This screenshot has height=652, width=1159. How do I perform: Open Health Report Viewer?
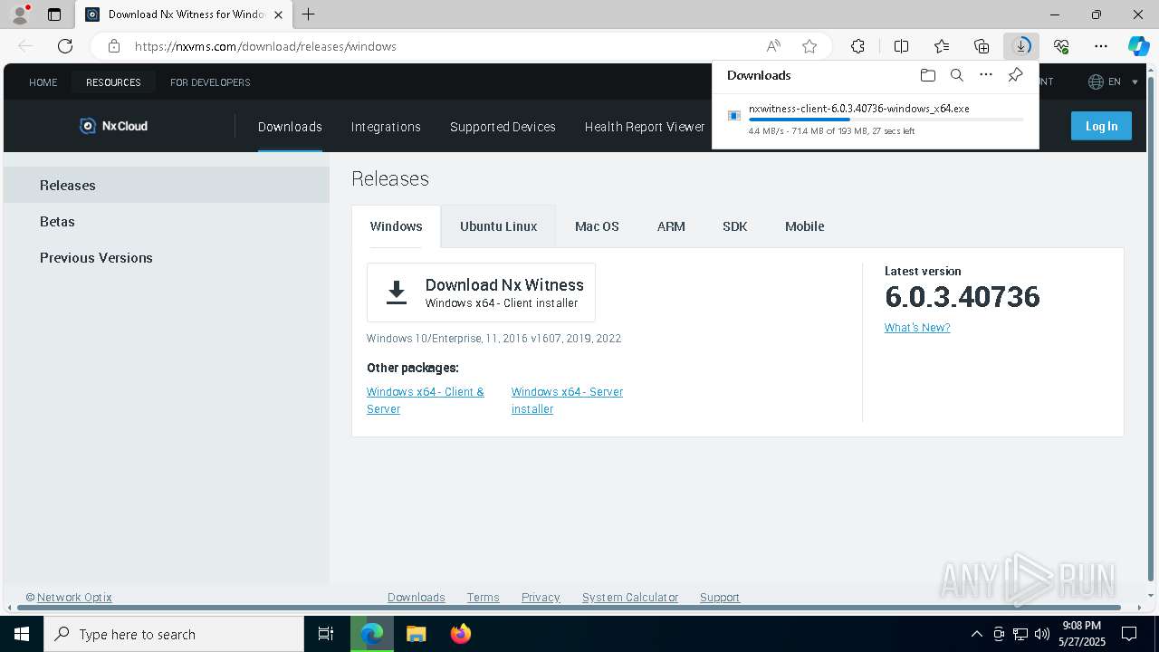[x=645, y=127]
